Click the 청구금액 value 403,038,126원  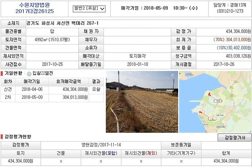[x=238, y=56]
